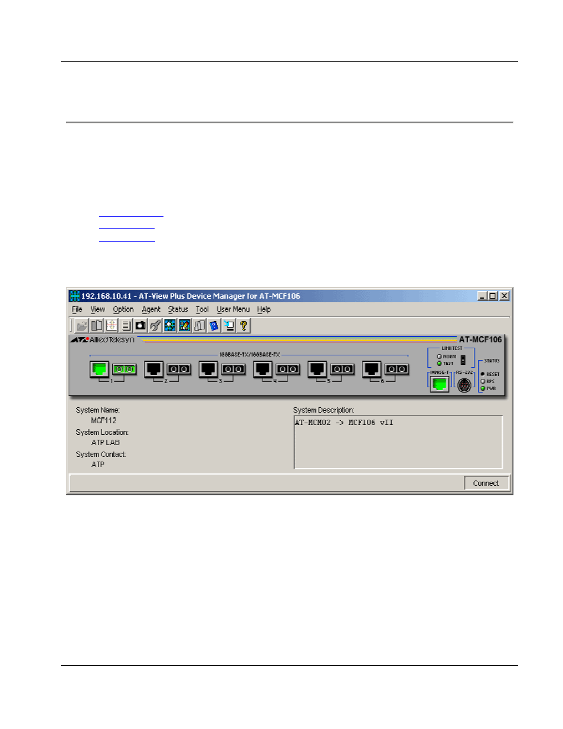Select the green fiber port 1
563x729 pixels.
(x=125, y=370)
